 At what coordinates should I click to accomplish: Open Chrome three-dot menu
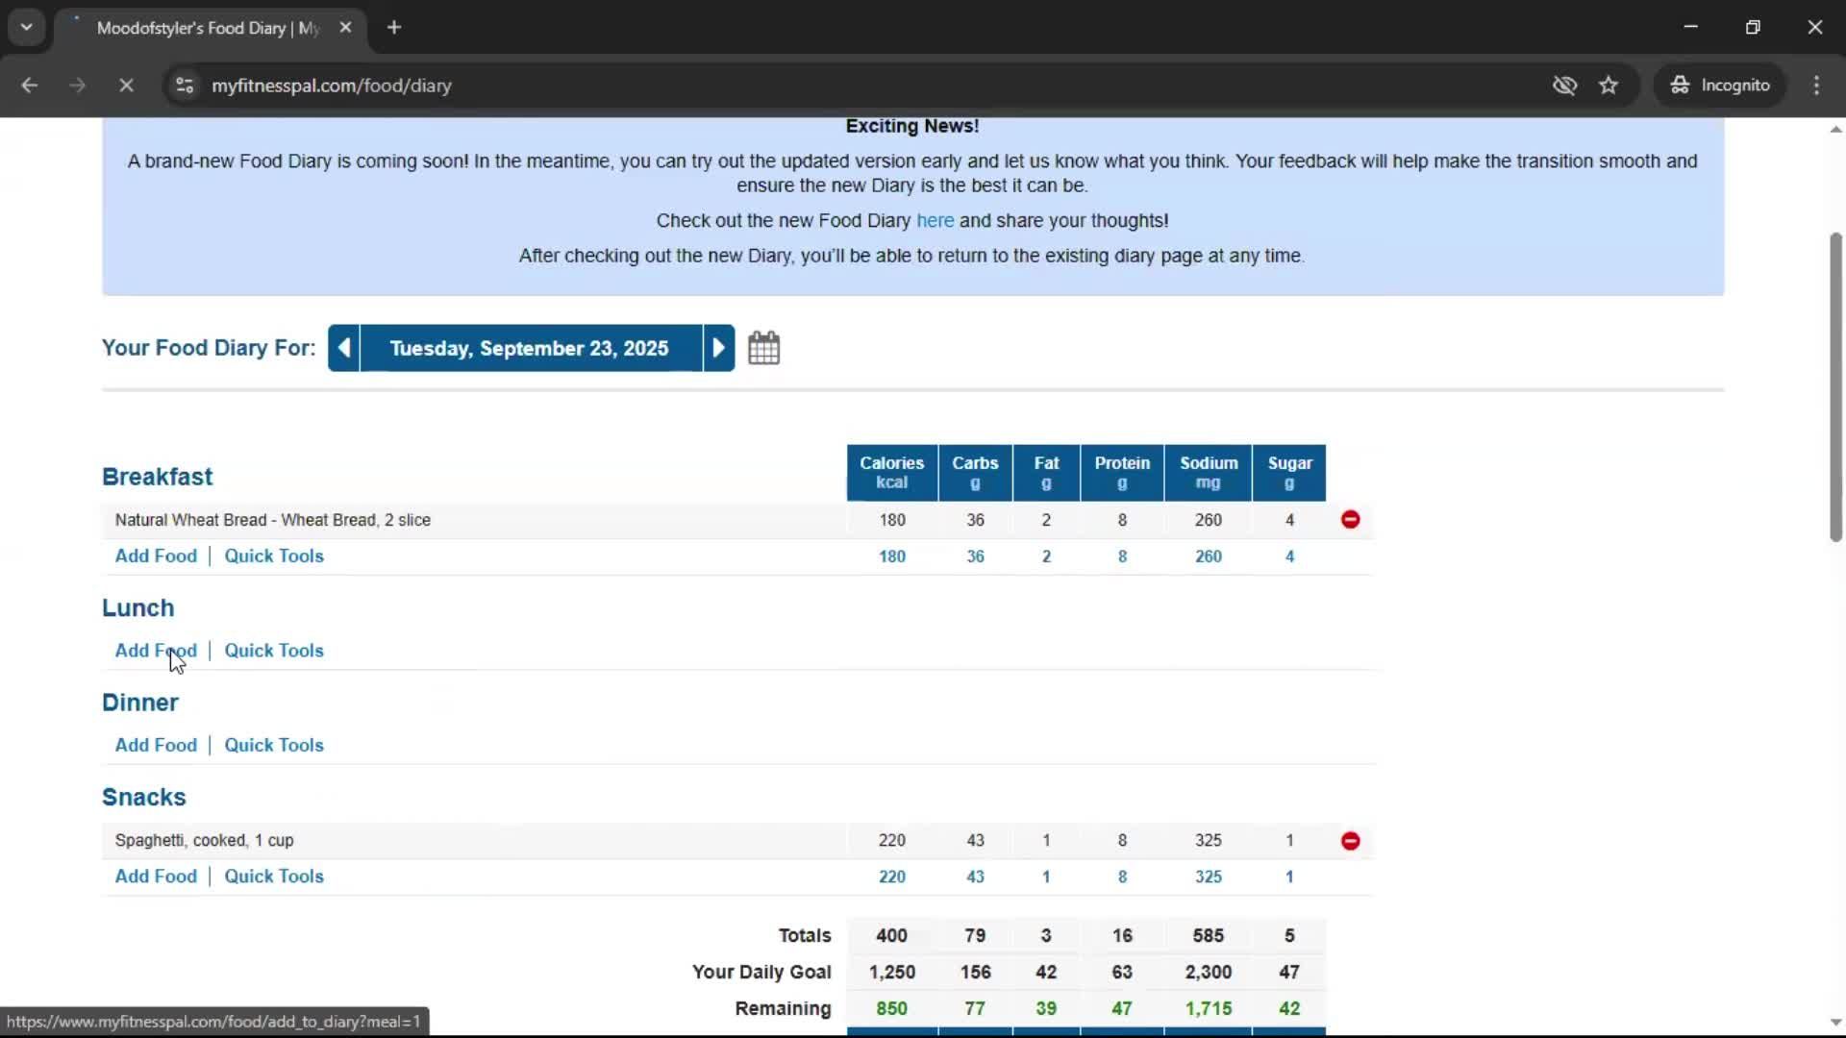[x=1816, y=86]
